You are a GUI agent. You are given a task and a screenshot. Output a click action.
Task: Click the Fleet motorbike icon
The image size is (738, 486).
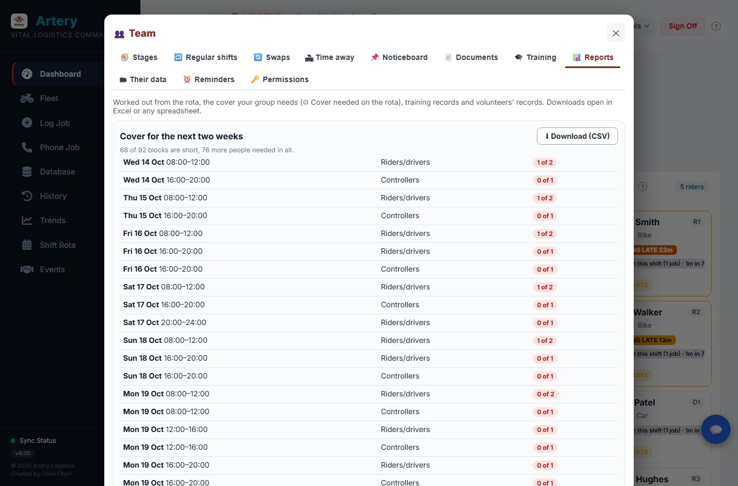[x=27, y=98]
